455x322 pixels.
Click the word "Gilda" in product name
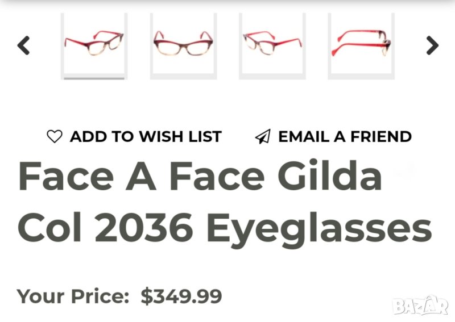(x=329, y=176)
